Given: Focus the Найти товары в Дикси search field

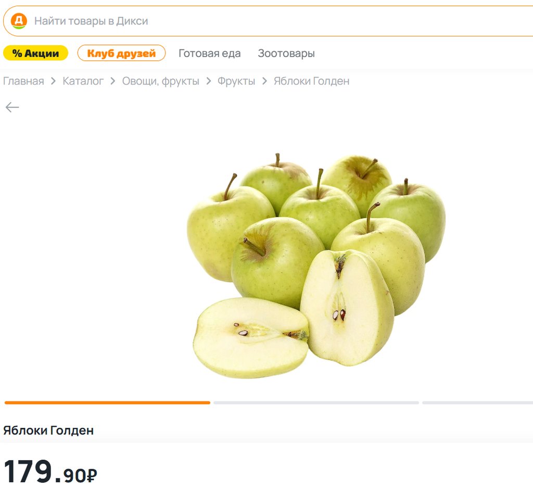Looking at the screenshot, I should [272, 21].
